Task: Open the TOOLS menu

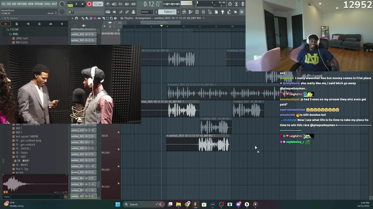Action: [x=47, y=4]
